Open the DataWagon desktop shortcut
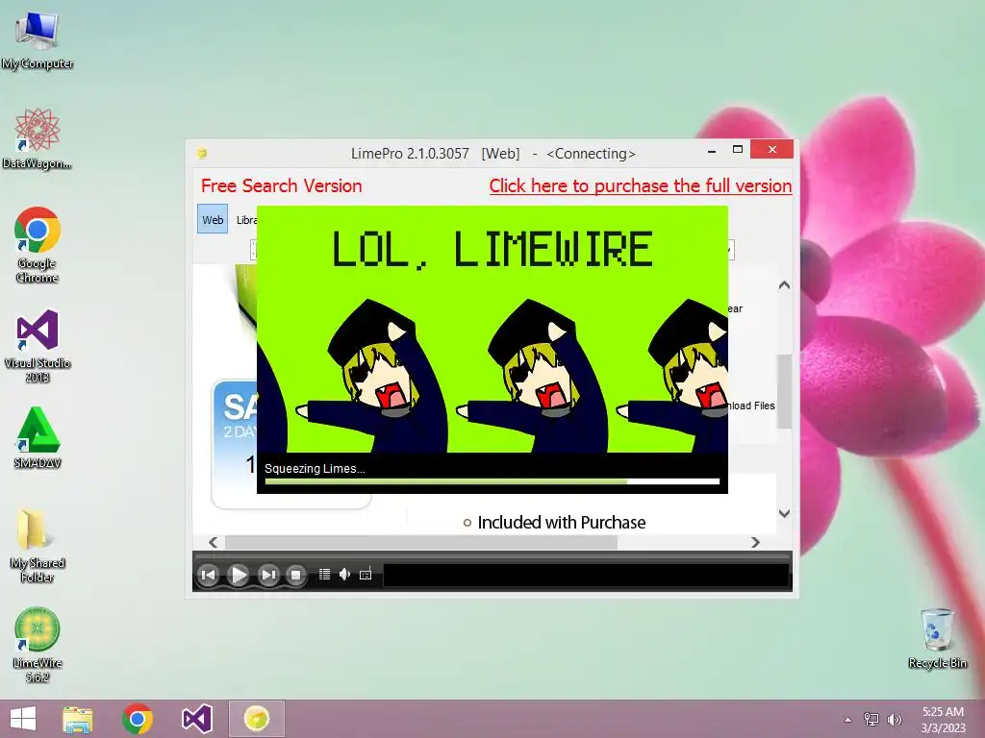Screen dimensions: 985x738 38,138
